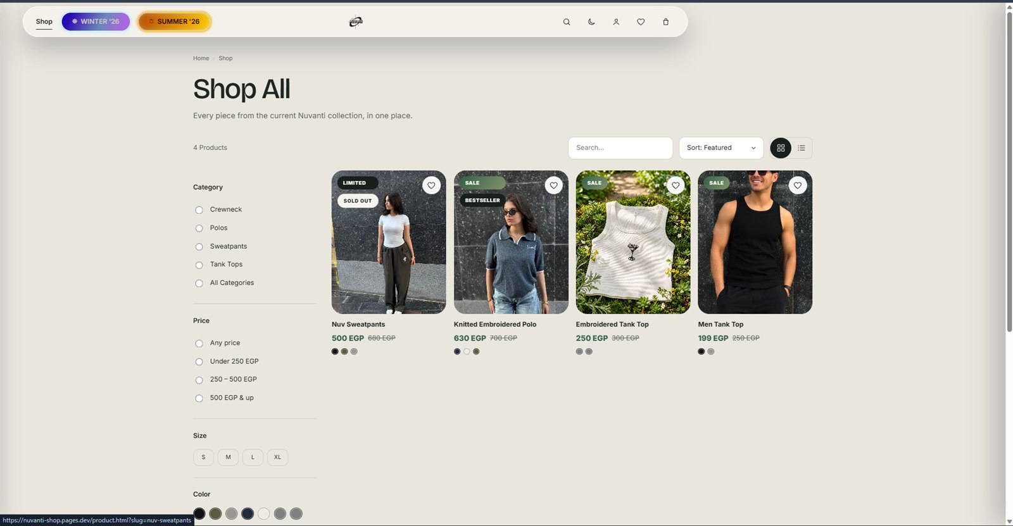This screenshot has width=1013, height=526.
Task: Select the Polos category filter
Action: pyautogui.click(x=199, y=228)
